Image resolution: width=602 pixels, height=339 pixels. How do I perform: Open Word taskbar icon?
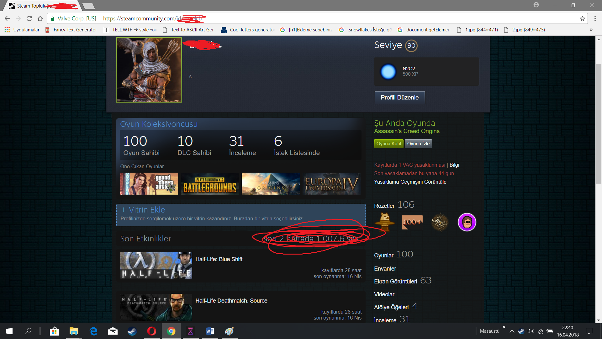click(210, 331)
